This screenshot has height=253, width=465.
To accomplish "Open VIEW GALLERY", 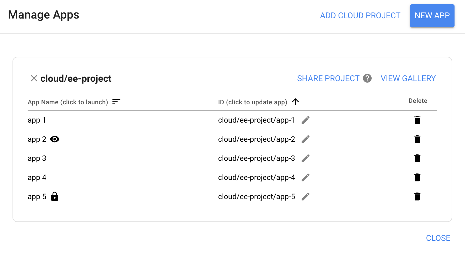I will click(x=408, y=78).
